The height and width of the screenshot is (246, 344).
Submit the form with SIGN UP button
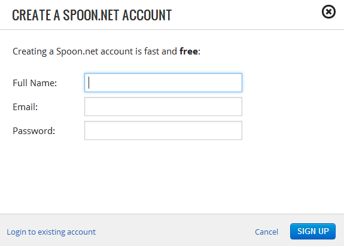click(x=313, y=231)
